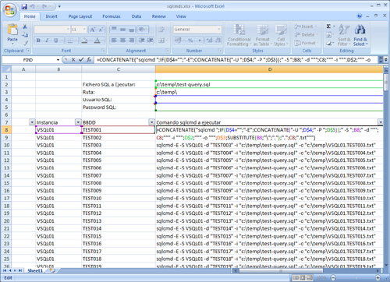The width and height of the screenshot is (390, 282).
Task: Click the Font Color letter A
Action: pyautogui.click(x=97, y=41)
